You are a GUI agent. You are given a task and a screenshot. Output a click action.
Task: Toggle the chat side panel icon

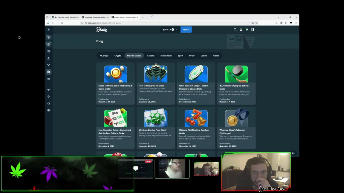pos(253,29)
